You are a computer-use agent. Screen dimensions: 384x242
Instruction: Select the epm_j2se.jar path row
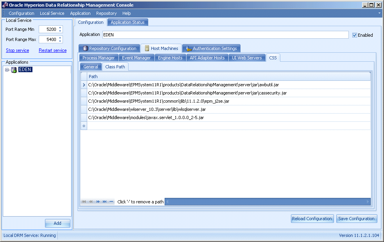pos(228,101)
